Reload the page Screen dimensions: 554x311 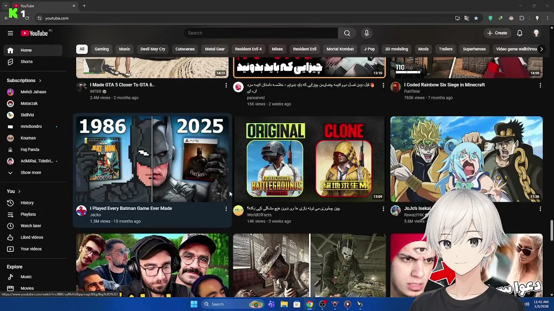coord(27,18)
